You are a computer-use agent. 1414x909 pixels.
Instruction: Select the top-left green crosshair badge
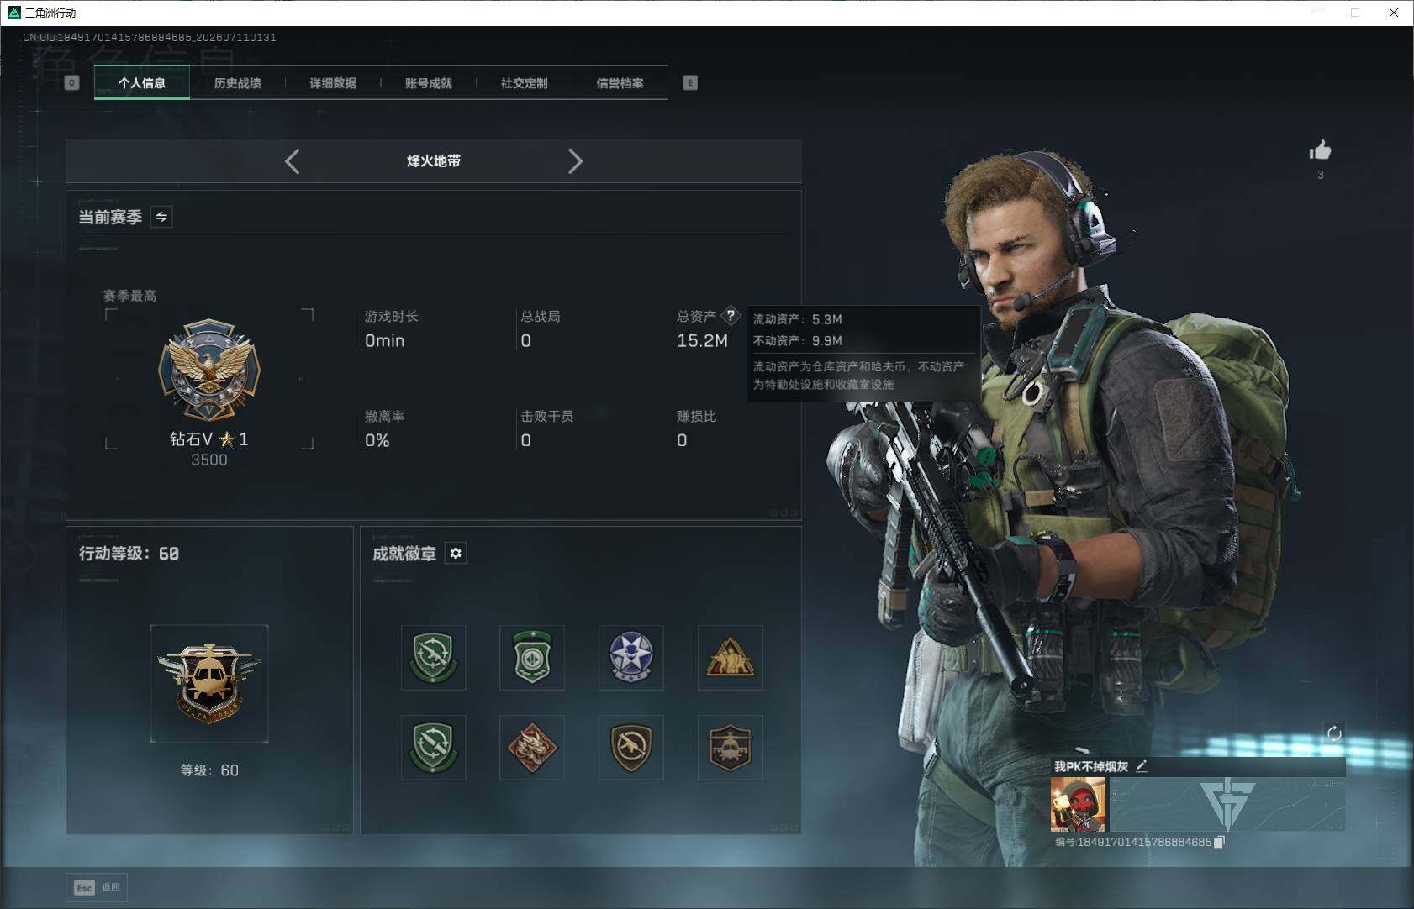pos(434,657)
